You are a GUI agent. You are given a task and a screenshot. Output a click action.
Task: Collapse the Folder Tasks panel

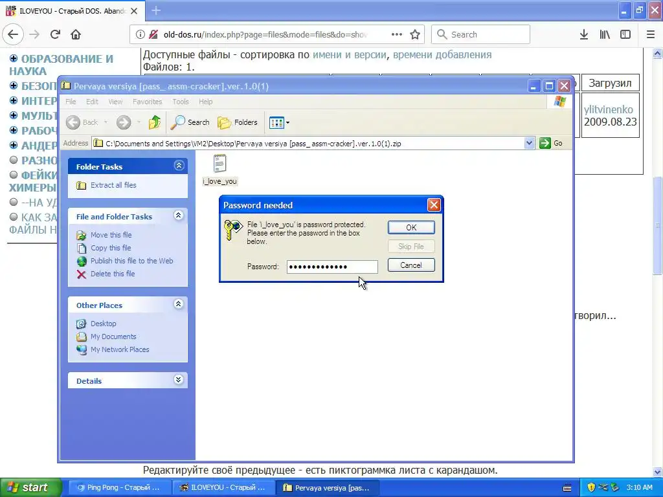(x=179, y=166)
